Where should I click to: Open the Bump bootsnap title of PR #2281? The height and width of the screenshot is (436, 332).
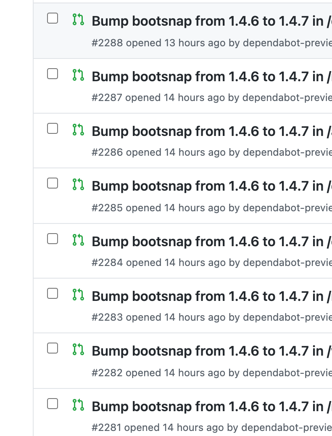coord(212,407)
